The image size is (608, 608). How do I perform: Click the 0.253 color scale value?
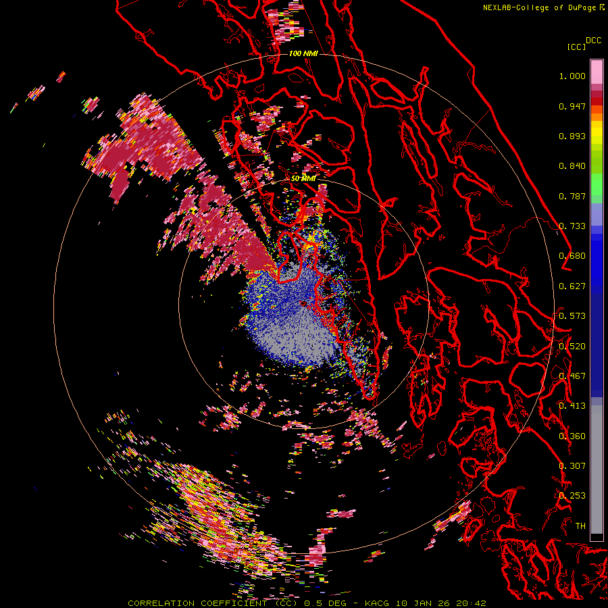coord(572,496)
